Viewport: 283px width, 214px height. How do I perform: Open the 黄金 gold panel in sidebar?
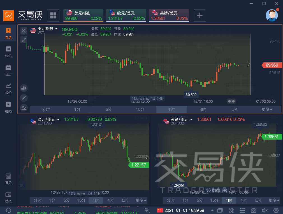pos(8,179)
